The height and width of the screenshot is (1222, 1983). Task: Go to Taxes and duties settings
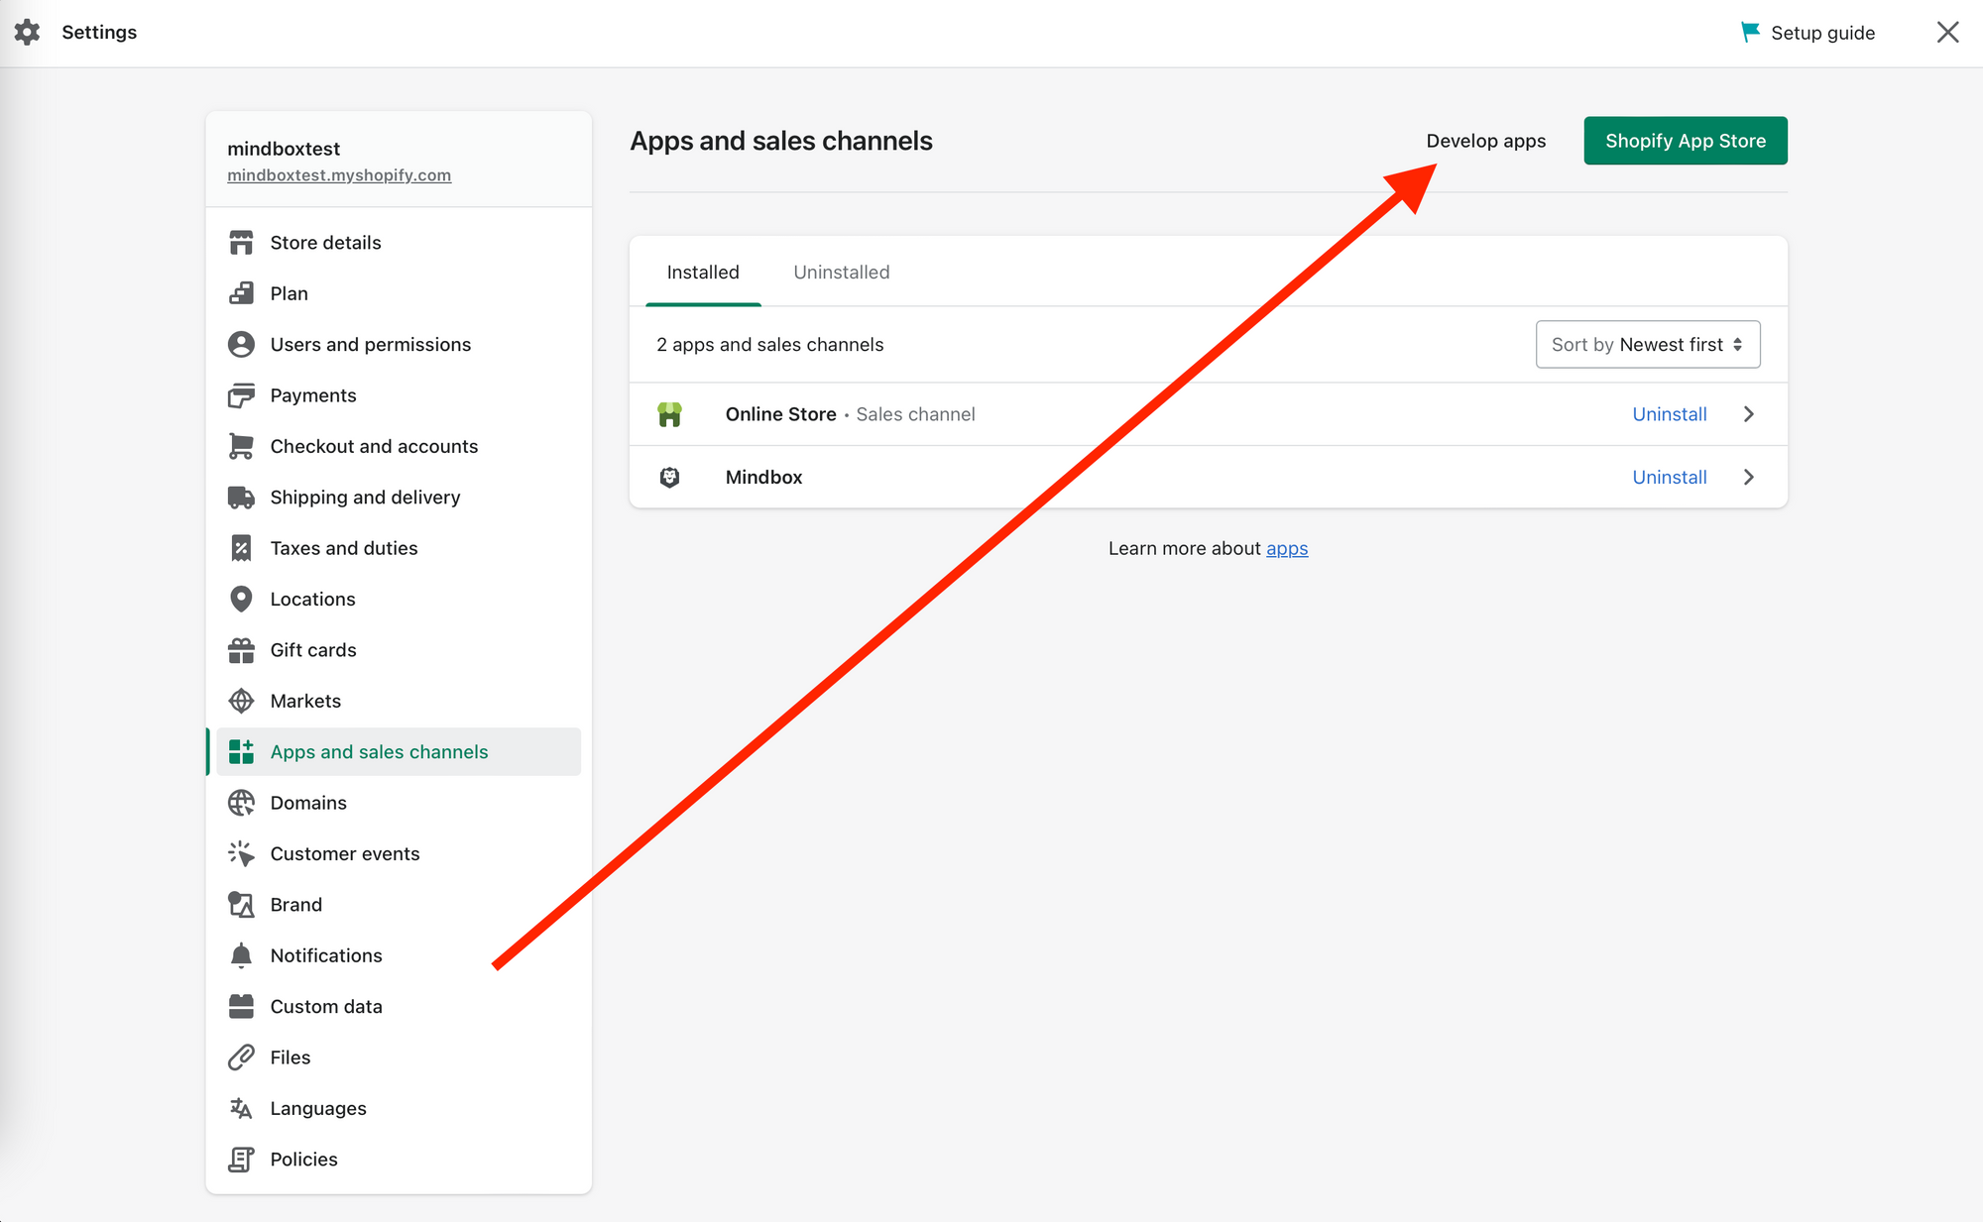pos(399,548)
